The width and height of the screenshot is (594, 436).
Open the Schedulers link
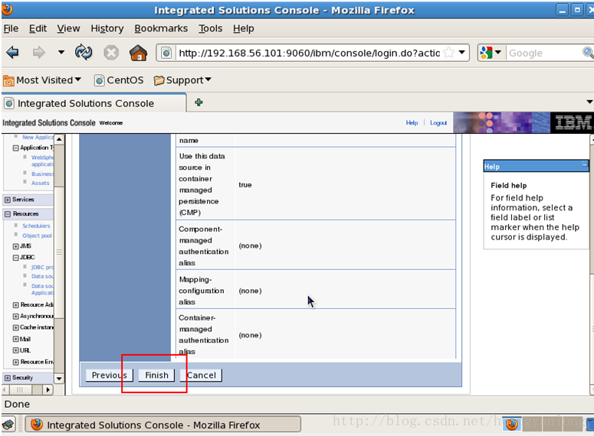tap(36, 226)
